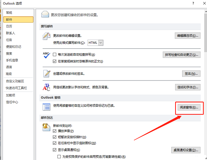This screenshot has width=207, height=160.
Task: Select 快速访问工具栏 category
Action: pos(18,88)
